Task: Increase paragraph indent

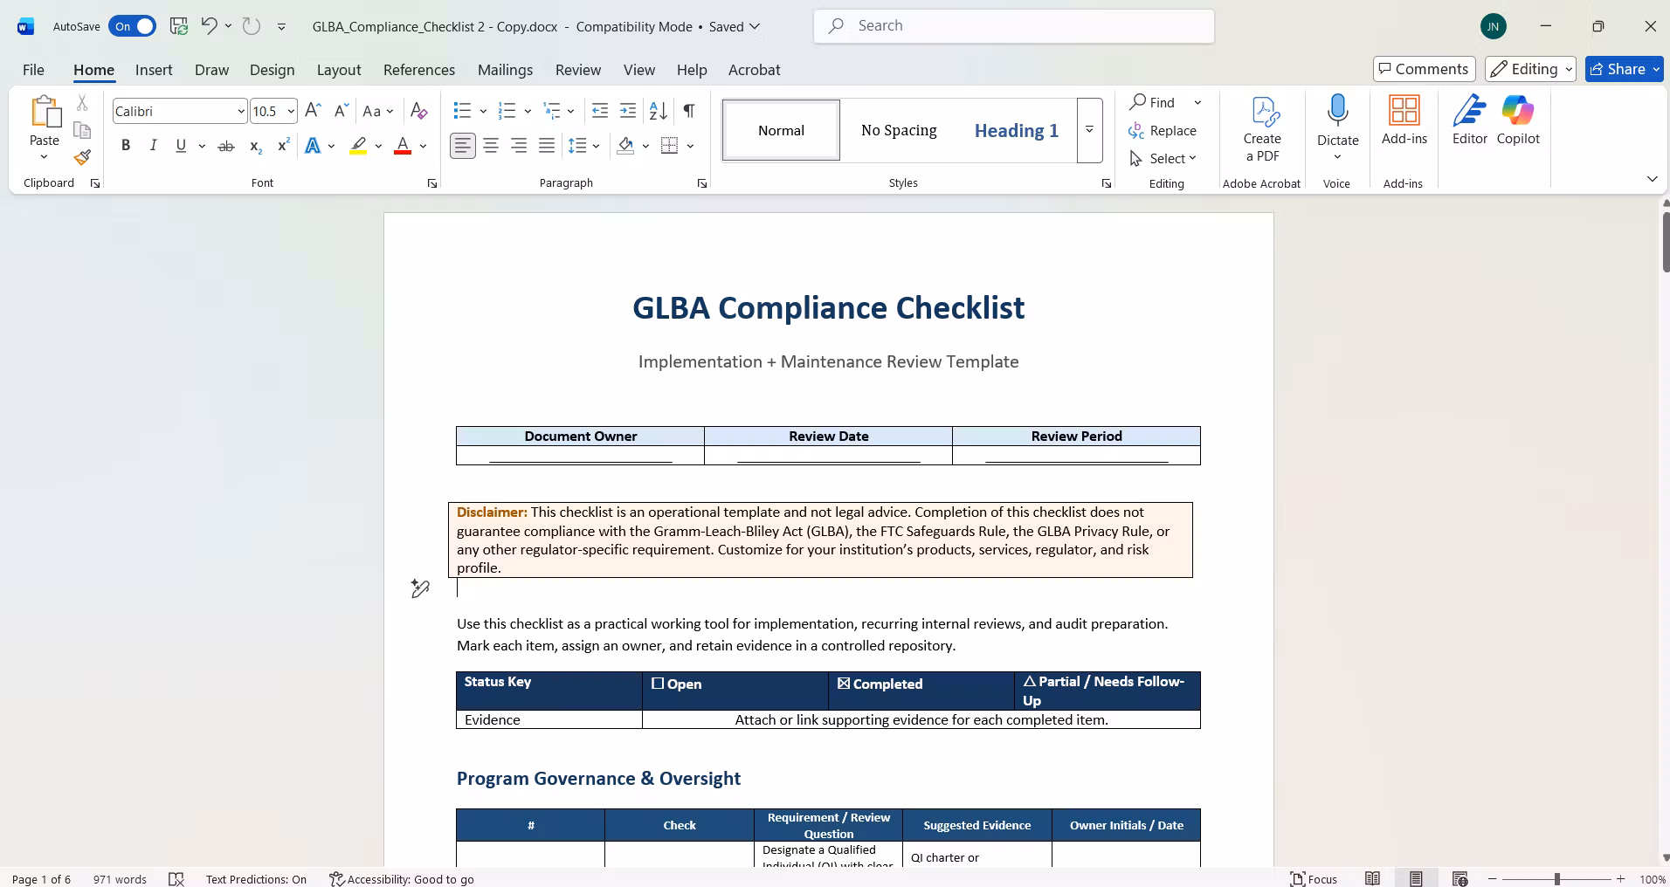Action: 628,111
